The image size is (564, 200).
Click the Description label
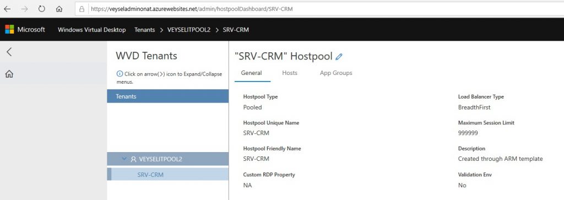click(471, 149)
